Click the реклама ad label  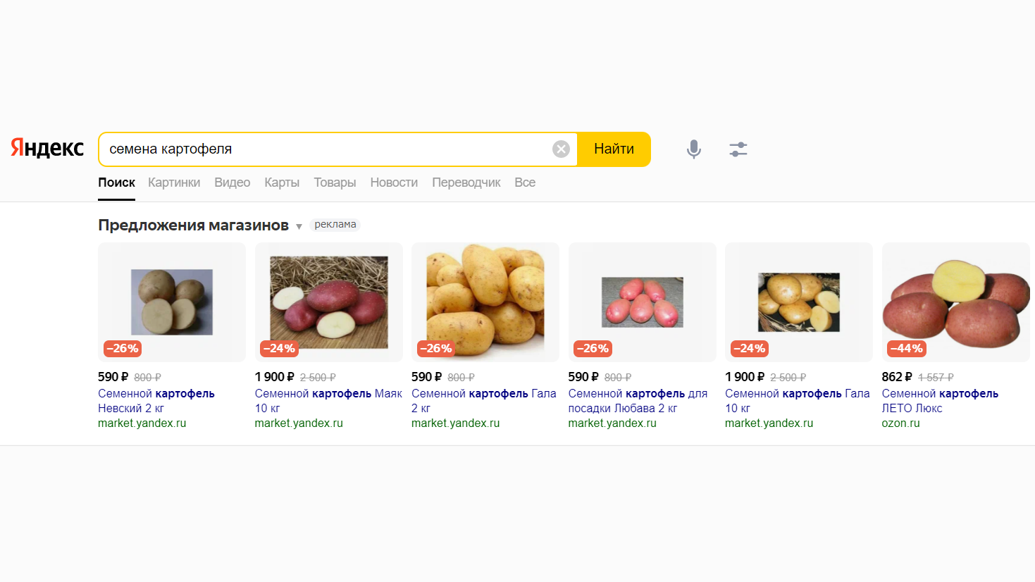click(x=335, y=225)
